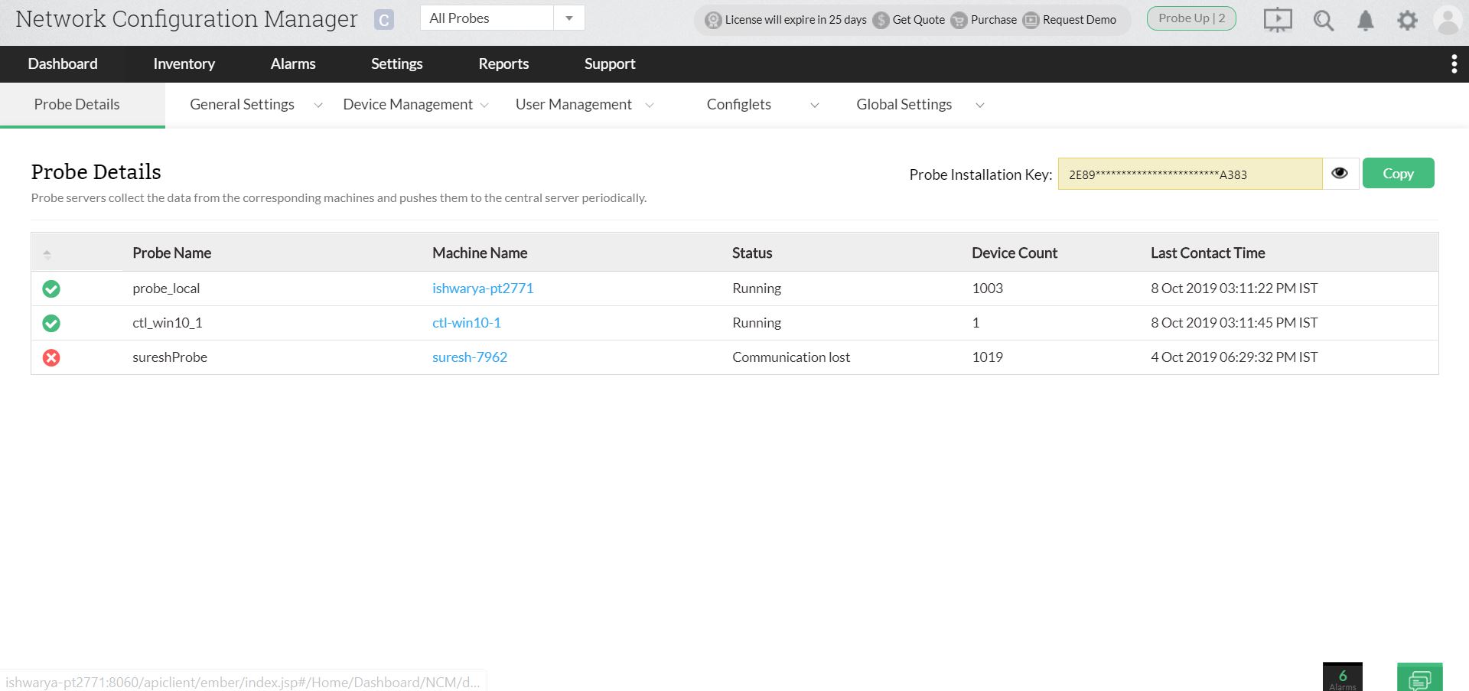This screenshot has width=1469, height=691.
Task: Click the user profile avatar icon
Action: point(1448,21)
